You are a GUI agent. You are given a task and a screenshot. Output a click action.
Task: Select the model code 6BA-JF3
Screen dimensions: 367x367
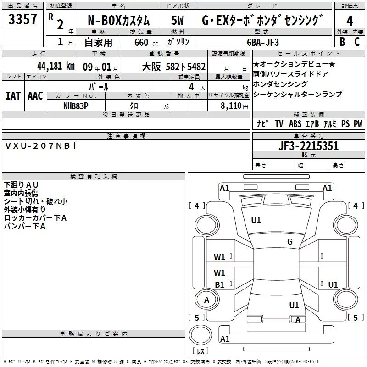pyautogui.click(x=263, y=42)
